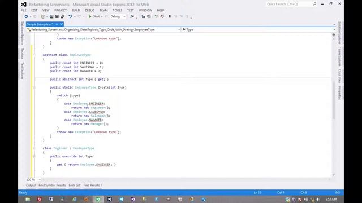Start debugging with the green Start button

pyautogui.click(x=94, y=16)
